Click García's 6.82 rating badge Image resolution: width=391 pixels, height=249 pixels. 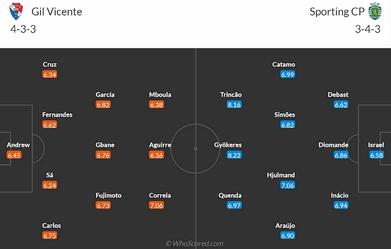tap(103, 105)
